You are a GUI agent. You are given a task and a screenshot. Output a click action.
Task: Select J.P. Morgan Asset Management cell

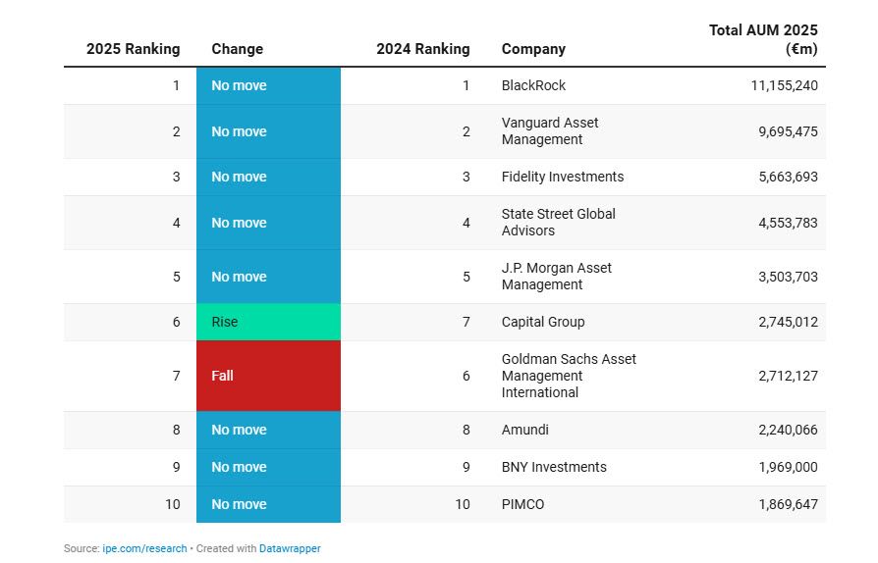pos(556,277)
